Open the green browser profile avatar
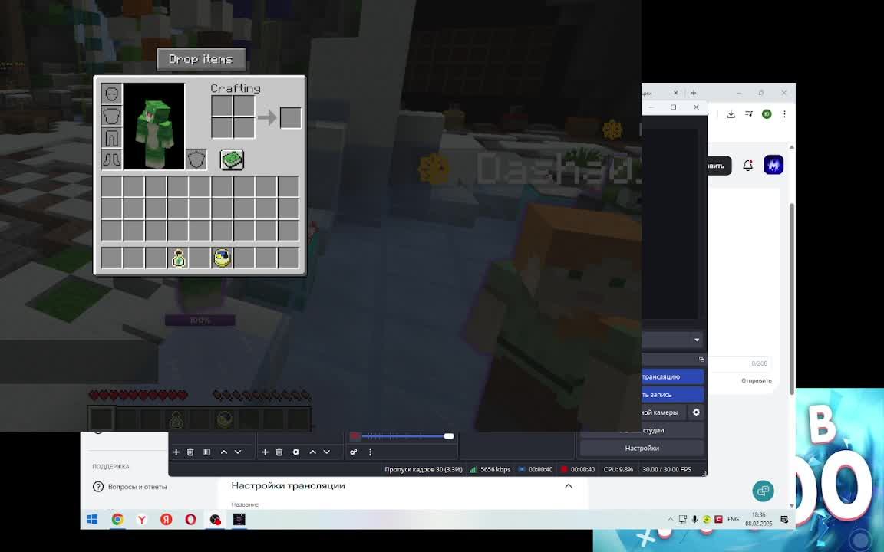This screenshot has height=552, width=884. pyautogui.click(x=767, y=113)
